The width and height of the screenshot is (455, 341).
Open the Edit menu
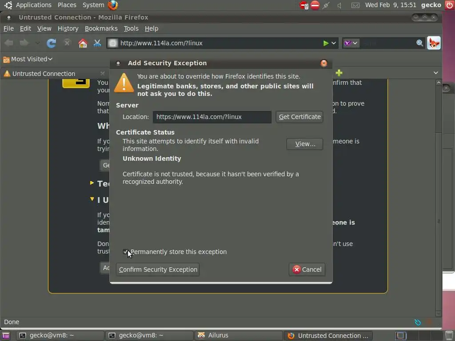pos(25,28)
